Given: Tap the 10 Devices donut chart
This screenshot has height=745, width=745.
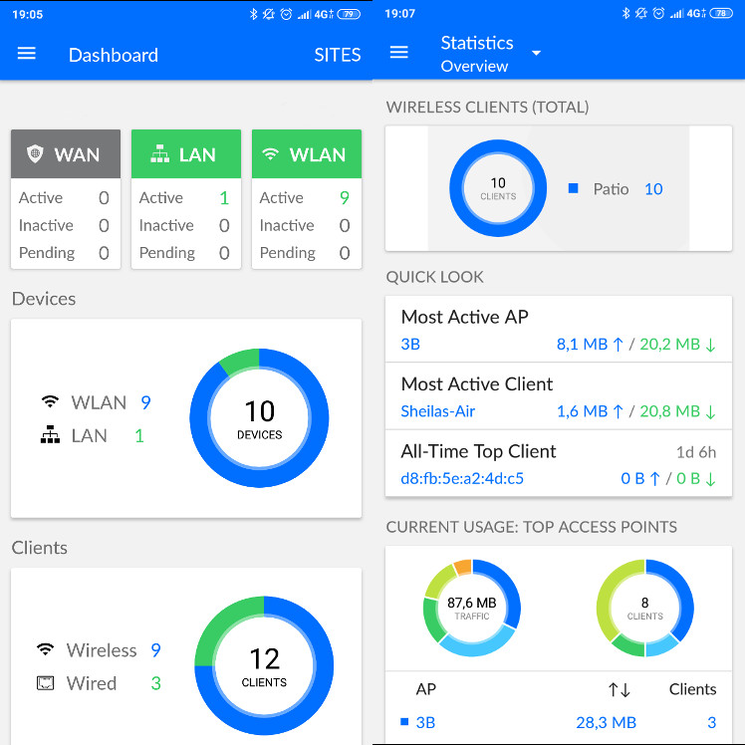Looking at the screenshot, I should tap(259, 418).
